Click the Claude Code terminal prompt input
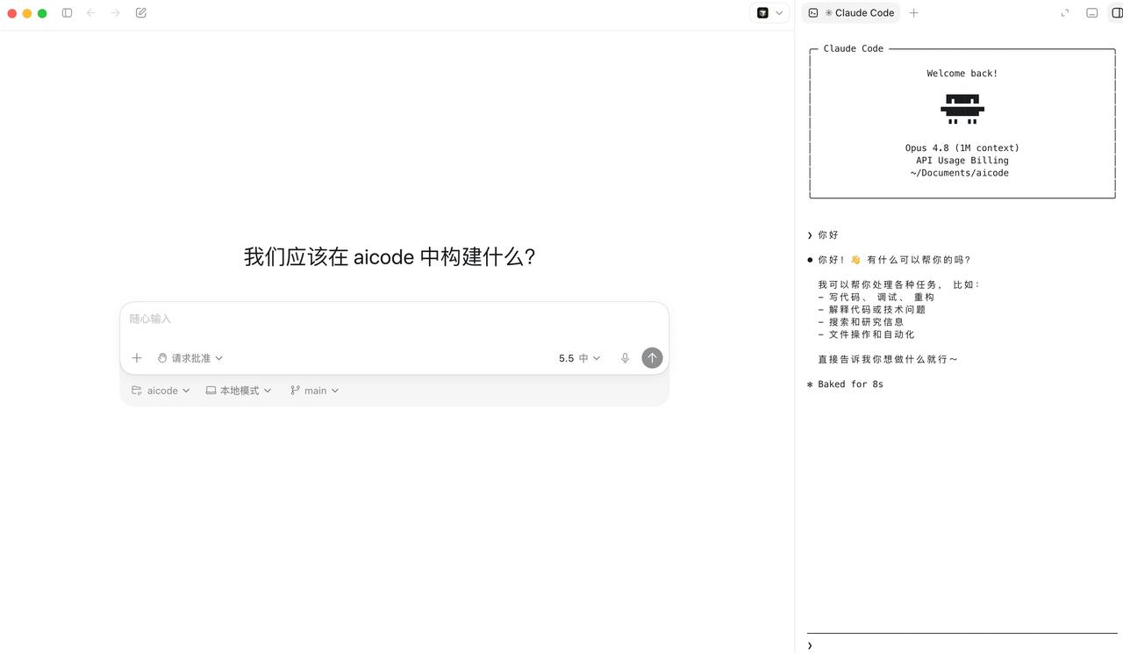Viewport: 1123px width, 654px height. click(962, 645)
